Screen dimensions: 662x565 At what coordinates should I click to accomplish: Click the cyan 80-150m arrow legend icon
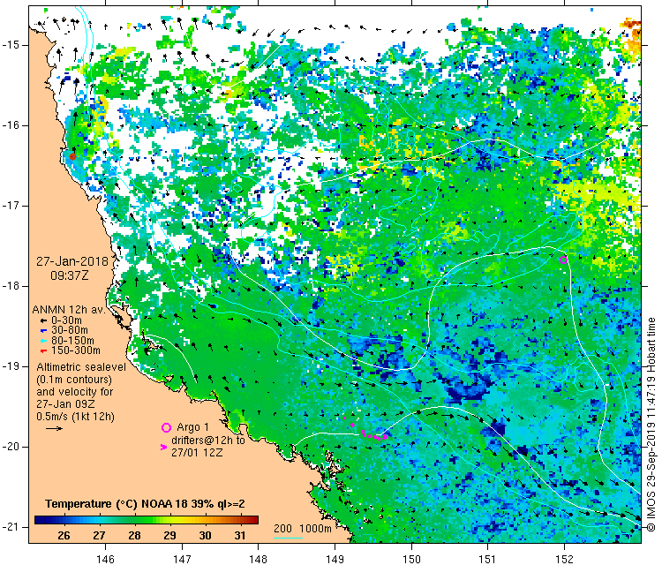tap(41, 341)
